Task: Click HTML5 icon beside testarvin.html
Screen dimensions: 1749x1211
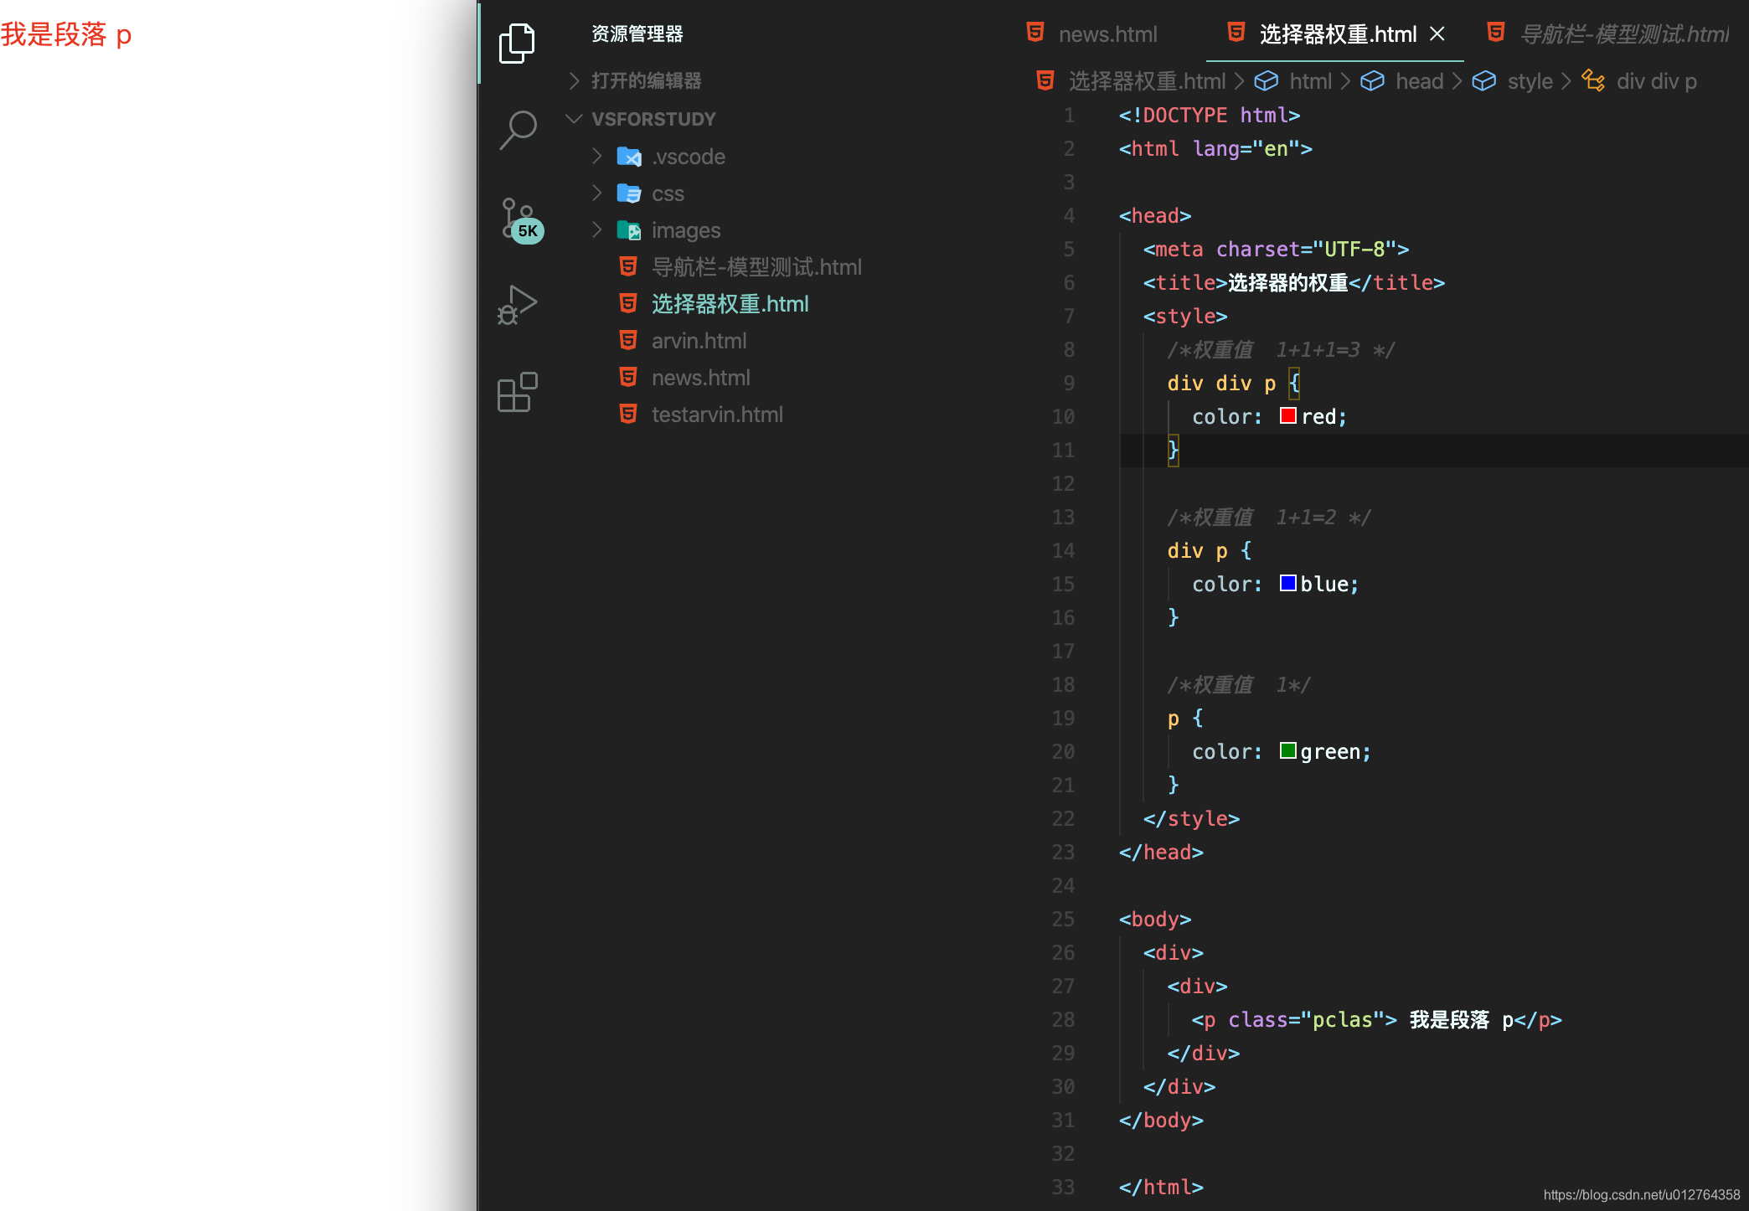Action: pyautogui.click(x=628, y=414)
